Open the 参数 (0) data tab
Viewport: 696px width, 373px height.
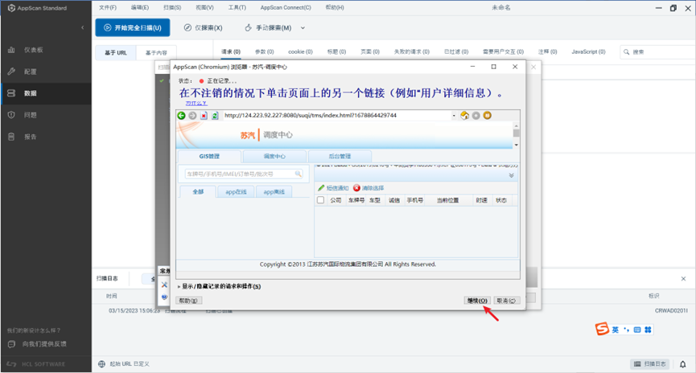point(265,52)
